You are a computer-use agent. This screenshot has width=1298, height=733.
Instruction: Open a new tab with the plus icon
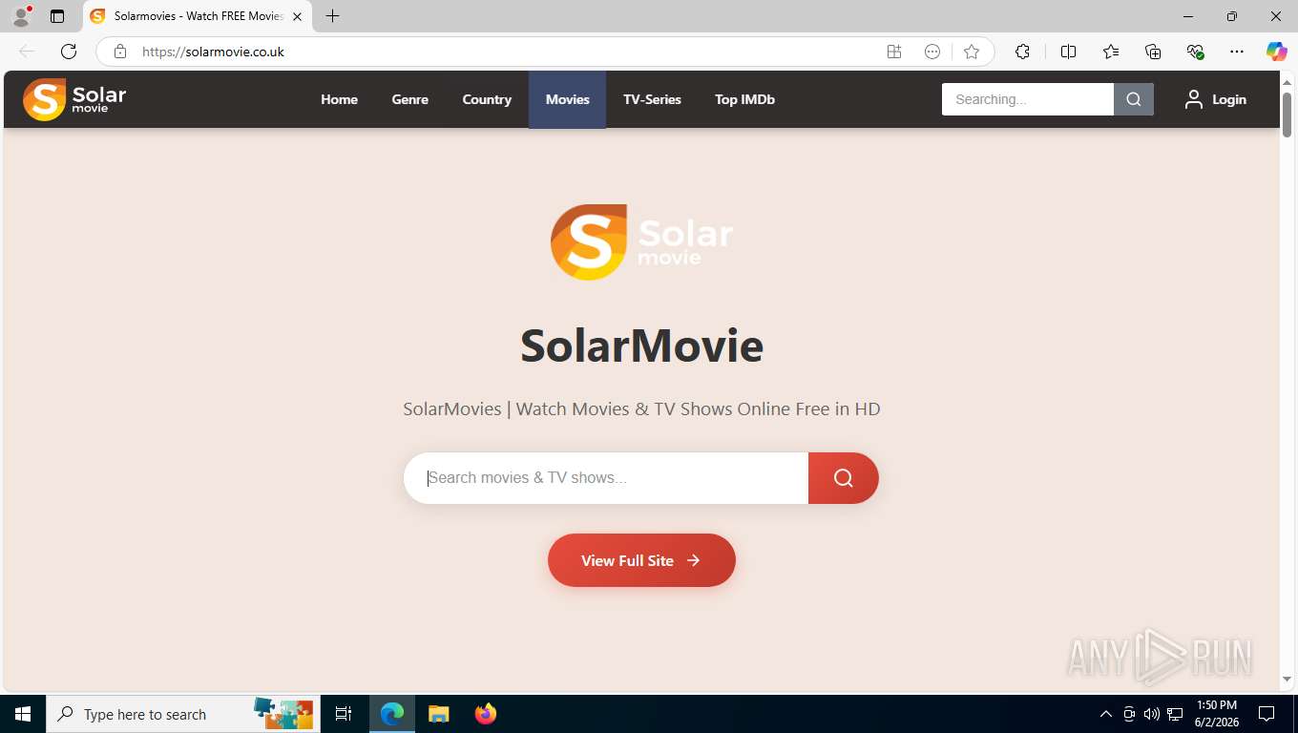click(332, 16)
